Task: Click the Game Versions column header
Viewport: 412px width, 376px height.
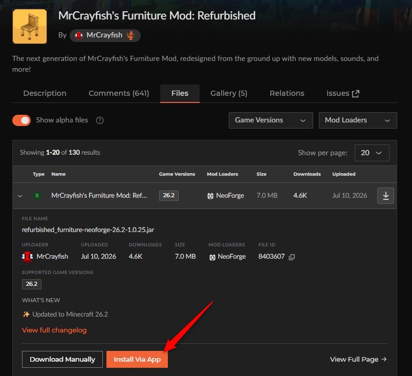Action: point(177,174)
